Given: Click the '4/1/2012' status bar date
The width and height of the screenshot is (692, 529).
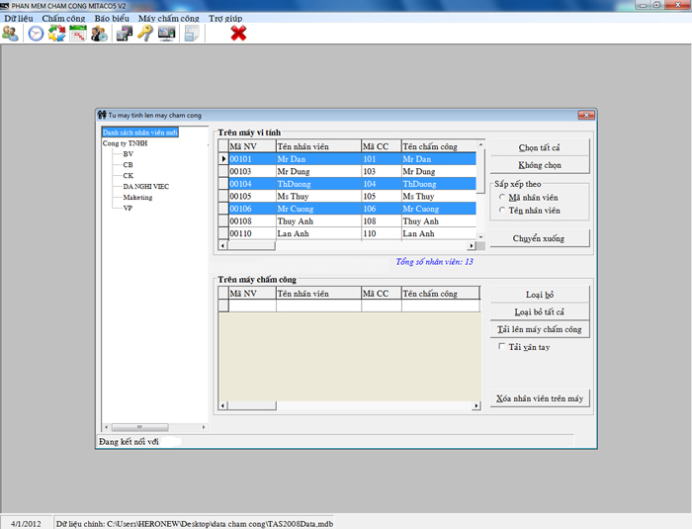Looking at the screenshot, I should 26,524.
